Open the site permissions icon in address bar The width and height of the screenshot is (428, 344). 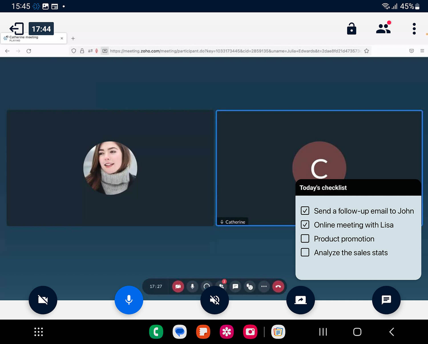click(90, 51)
